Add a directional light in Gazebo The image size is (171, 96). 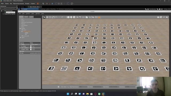coord(83,17)
